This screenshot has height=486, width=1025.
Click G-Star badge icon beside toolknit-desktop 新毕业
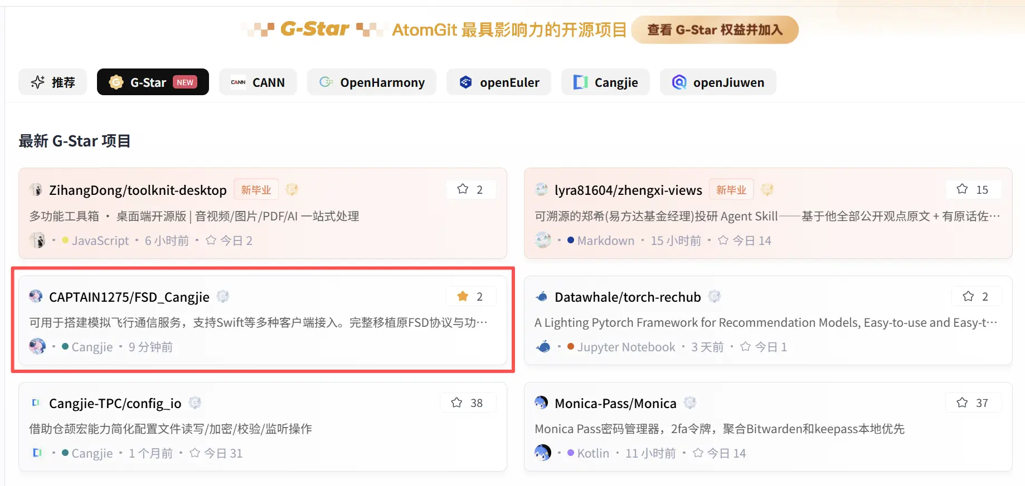292,190
